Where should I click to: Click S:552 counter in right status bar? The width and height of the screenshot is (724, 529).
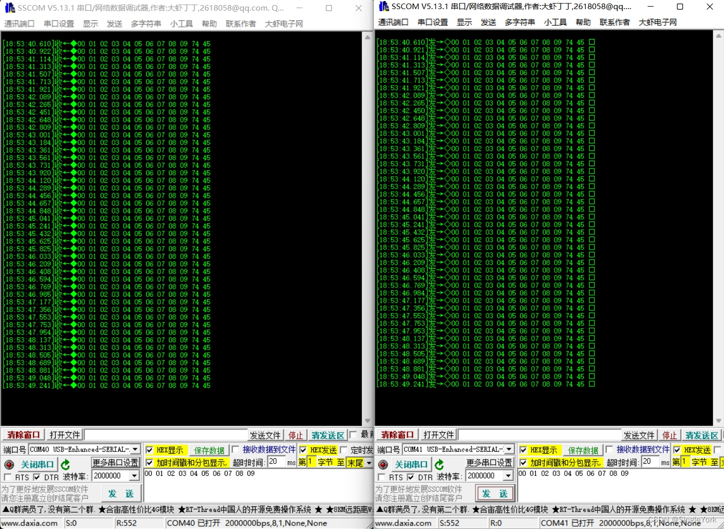449,523
